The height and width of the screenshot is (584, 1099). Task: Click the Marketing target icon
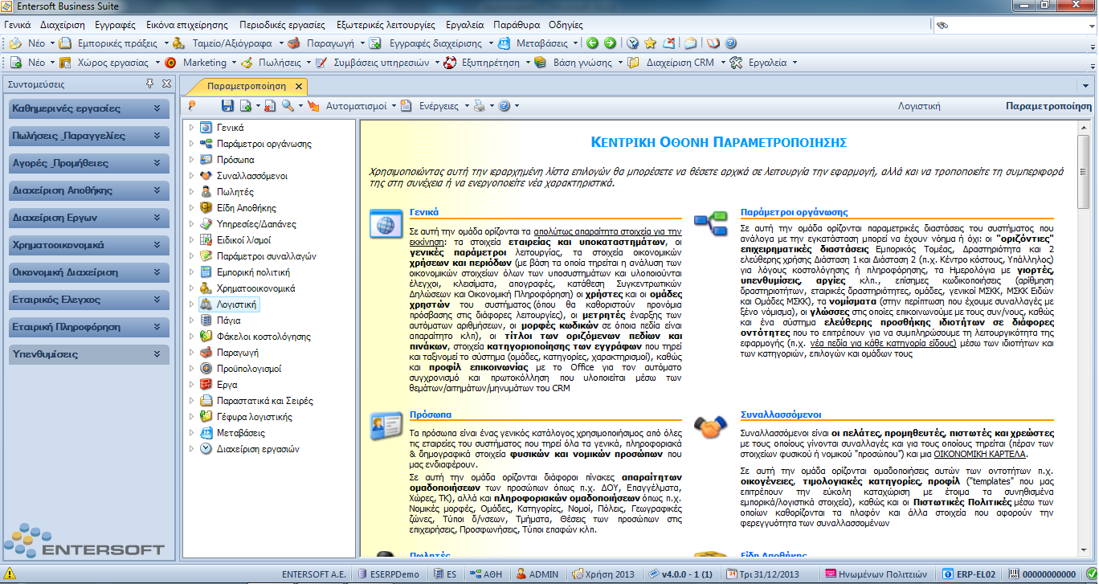click(170, 63)
